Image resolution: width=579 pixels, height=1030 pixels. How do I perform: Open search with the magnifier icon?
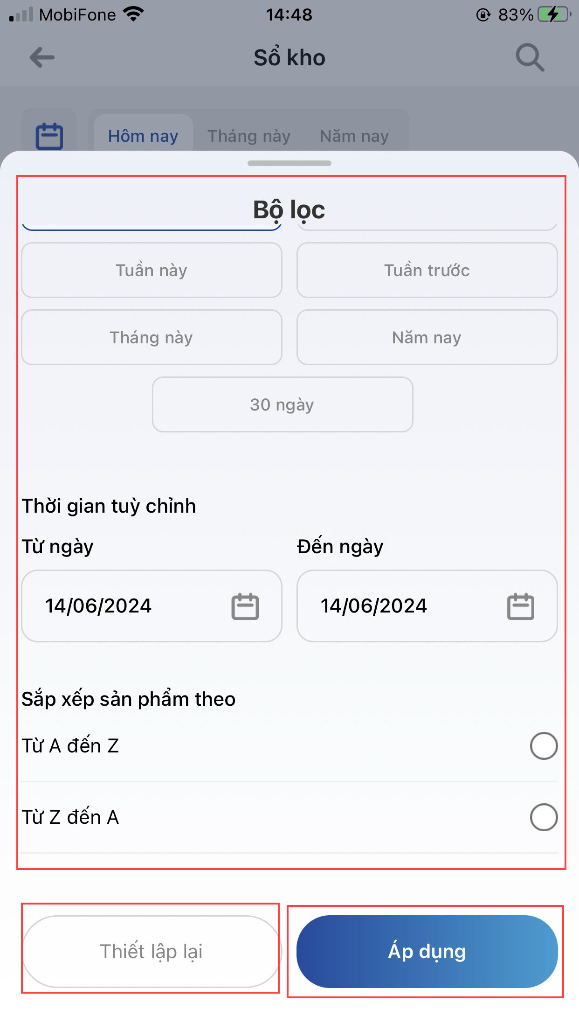(530, 58)
